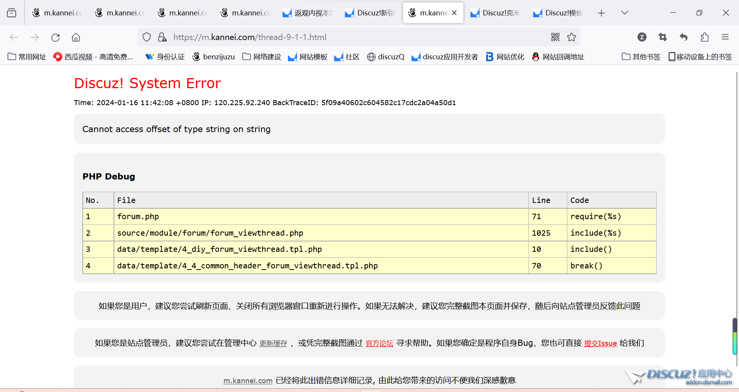Open a new tab with plus button
This screenshot has width=739, height=392.
click(601, 13)
